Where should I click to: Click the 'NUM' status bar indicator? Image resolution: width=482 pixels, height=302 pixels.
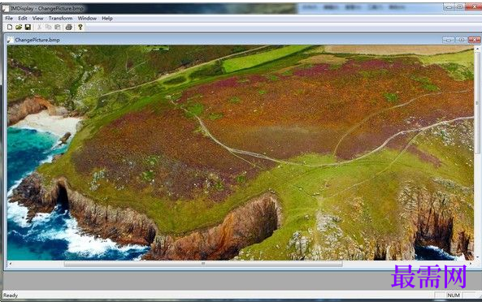click(454, 296)
